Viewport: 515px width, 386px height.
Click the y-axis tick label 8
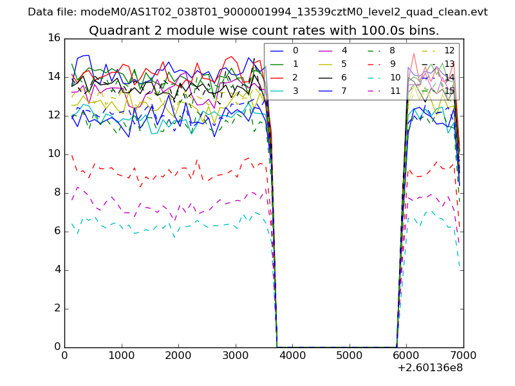point(57,192)
